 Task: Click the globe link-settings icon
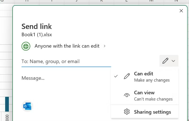[26, 46]
